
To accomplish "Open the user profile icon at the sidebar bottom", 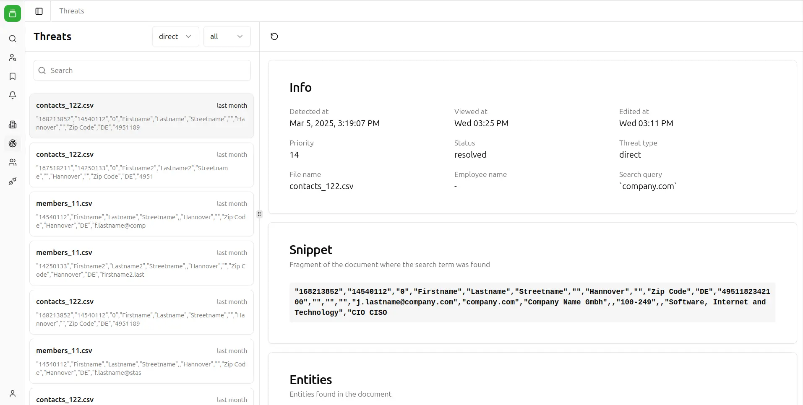I will (13, 394).
